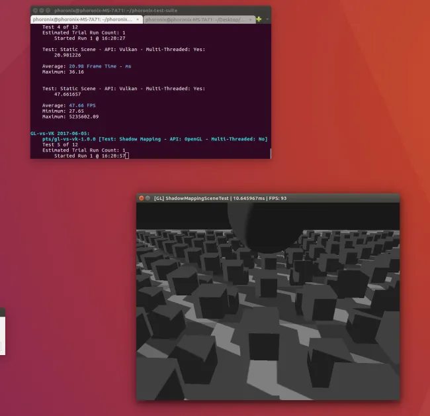Click the pts/gl-vs-vk-1.0.0 Shadow Mapping test line

point(152,139)
